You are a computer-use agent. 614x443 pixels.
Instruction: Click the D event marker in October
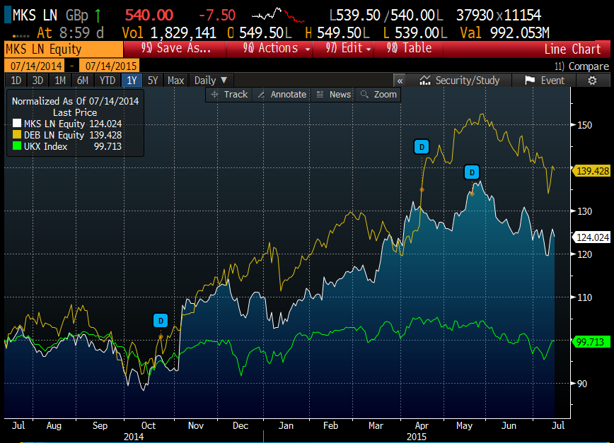(161, 321)
